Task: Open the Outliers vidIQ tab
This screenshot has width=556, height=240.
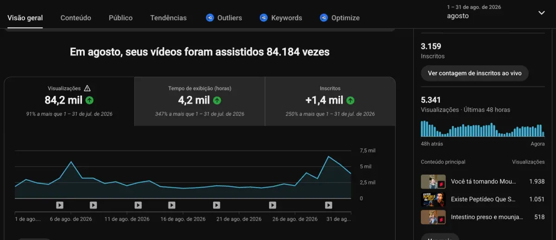Action: tap(224, 18)
